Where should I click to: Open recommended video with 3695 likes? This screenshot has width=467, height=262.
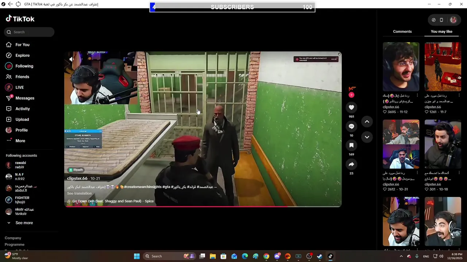click(x=401, y=67)
